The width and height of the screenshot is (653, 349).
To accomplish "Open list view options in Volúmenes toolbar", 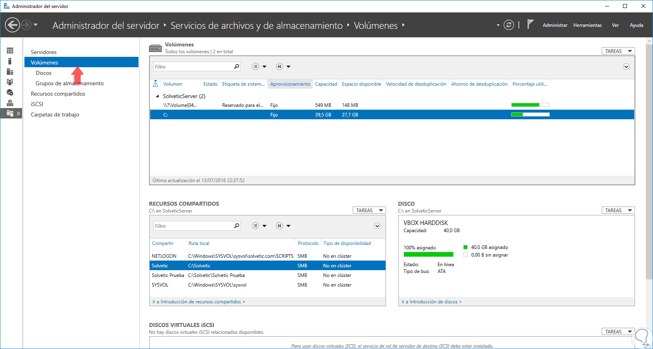I will coord(255,66).
